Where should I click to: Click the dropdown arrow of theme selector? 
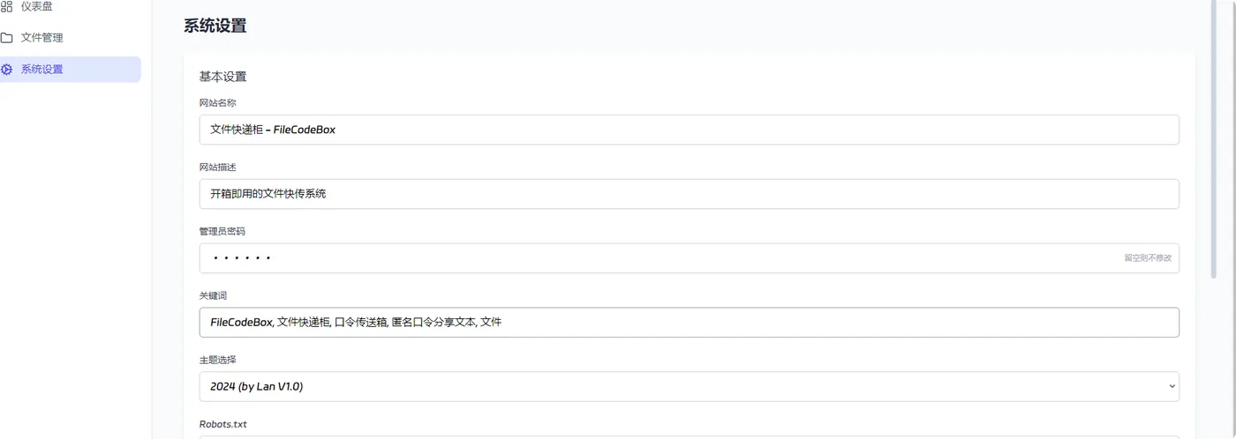[1172, 386]
